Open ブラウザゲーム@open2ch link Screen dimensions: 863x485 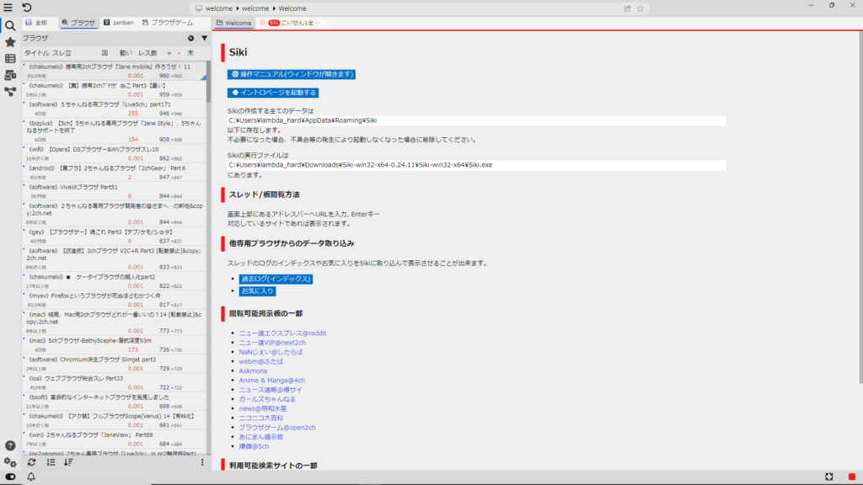276,427
